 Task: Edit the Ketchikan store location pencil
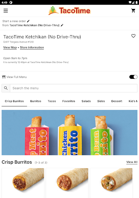62,25
